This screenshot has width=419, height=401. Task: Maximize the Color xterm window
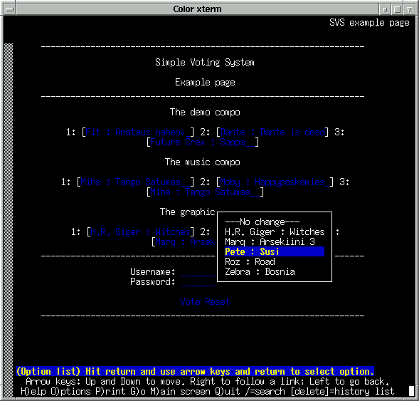[397, 10]
